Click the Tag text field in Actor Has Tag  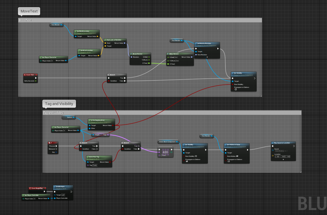95,165
